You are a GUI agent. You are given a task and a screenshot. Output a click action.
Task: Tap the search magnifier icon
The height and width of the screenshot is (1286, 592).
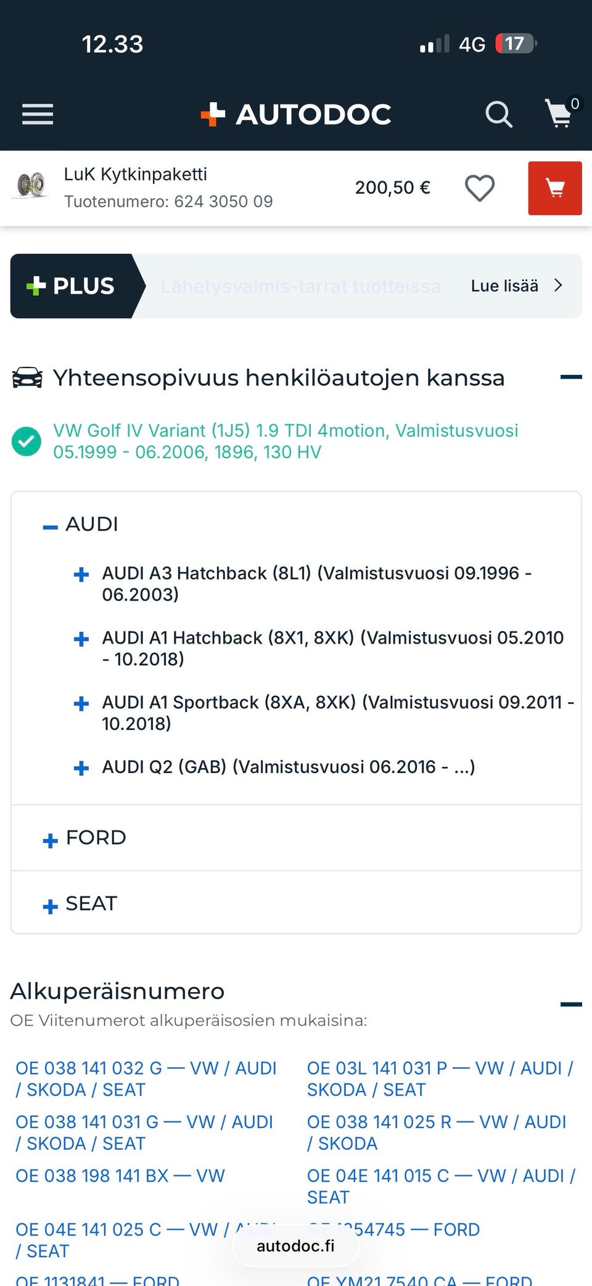498,114
